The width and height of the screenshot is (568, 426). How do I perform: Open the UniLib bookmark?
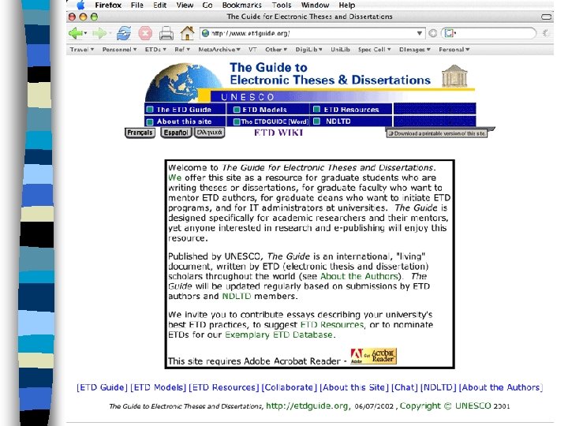tap(340, 49)
